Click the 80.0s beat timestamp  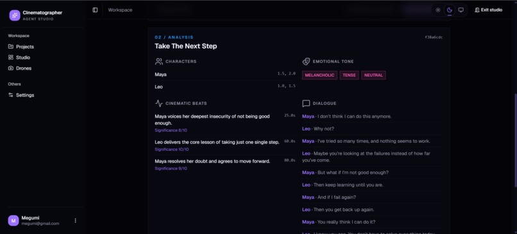pos(290,160)
